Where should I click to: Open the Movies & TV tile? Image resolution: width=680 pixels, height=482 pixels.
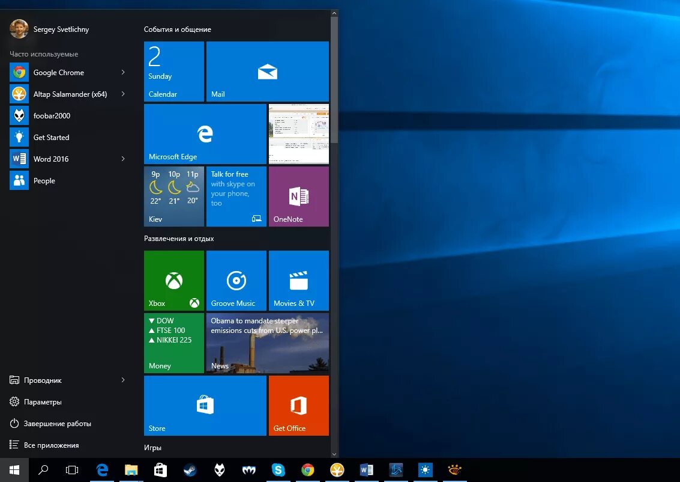pyautogui.click(x=299, y=281)
